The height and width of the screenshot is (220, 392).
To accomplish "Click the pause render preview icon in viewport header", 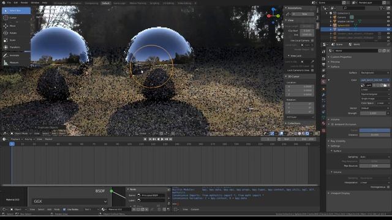I will pyautogui.click(x=317, y=134).
